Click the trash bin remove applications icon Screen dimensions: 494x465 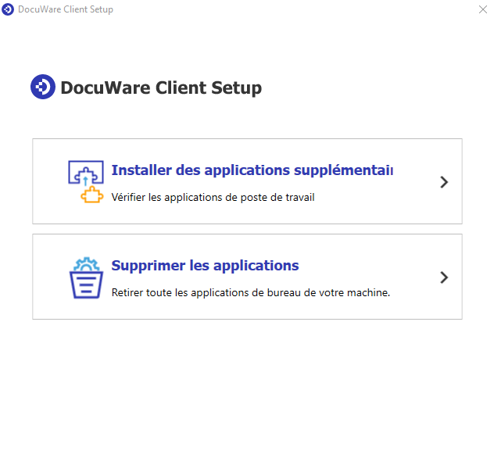[86, 277]
